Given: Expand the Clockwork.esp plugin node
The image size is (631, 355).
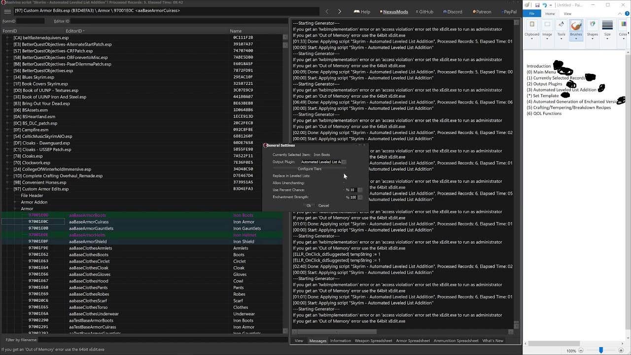Looking at the screenshot, I should (x=7, y=163).
